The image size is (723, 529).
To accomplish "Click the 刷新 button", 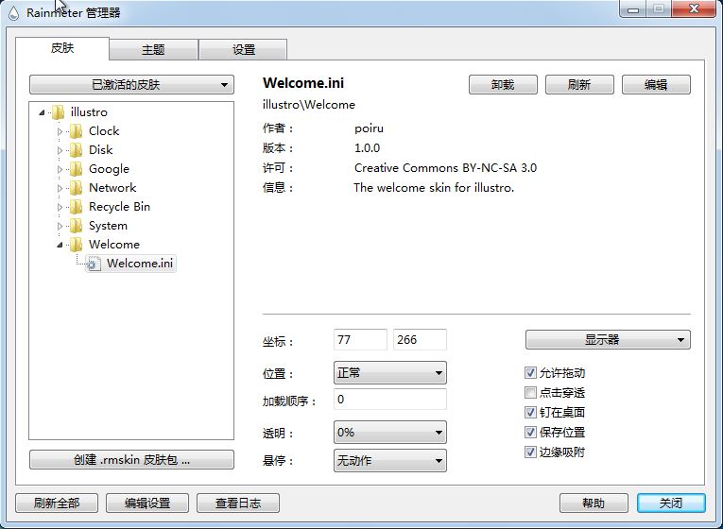I will 579,85.
